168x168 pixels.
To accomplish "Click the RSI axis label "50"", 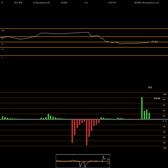I will 2,44.
